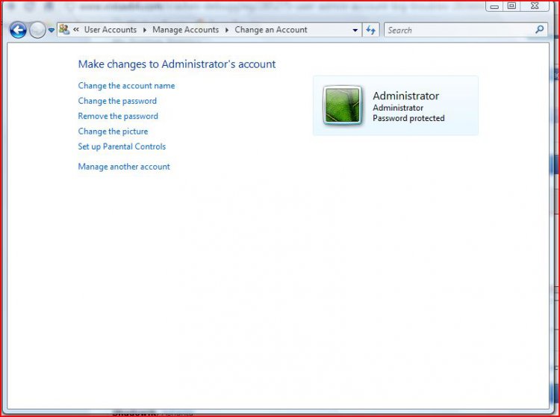
Task: Go to User Accounts breadcrumb
Action: [x=110, y=30]
